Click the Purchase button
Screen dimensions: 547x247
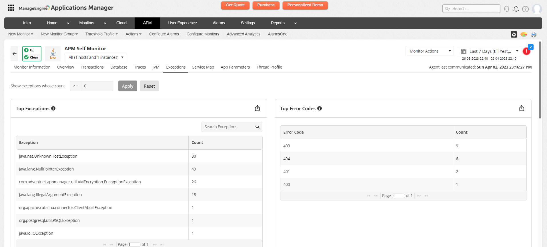point(266,5)
